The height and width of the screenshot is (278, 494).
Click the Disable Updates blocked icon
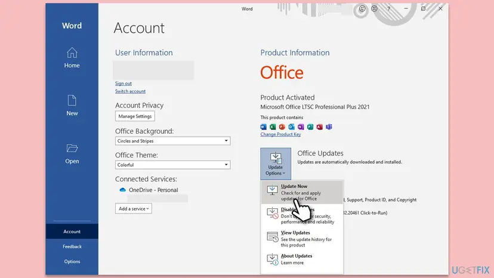click(273, 213)
